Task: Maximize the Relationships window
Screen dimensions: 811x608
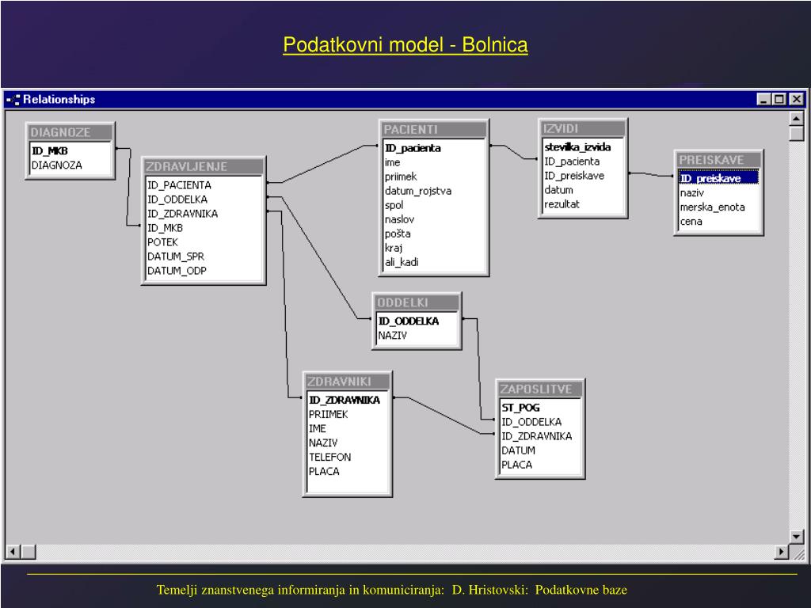Action: click(x=779, y=99)
